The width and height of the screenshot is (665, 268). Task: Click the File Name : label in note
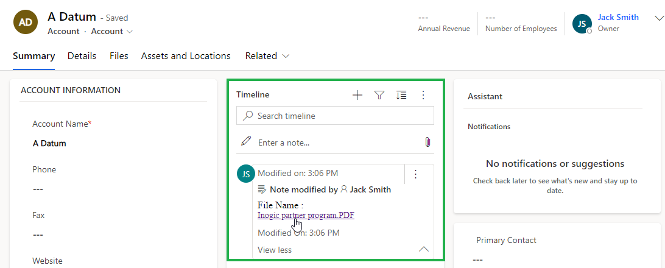(280, 205)
